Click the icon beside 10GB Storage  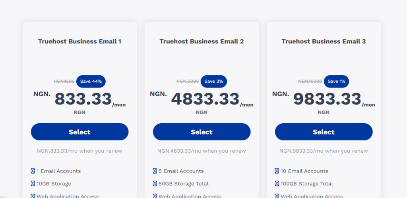coord(33,184)
